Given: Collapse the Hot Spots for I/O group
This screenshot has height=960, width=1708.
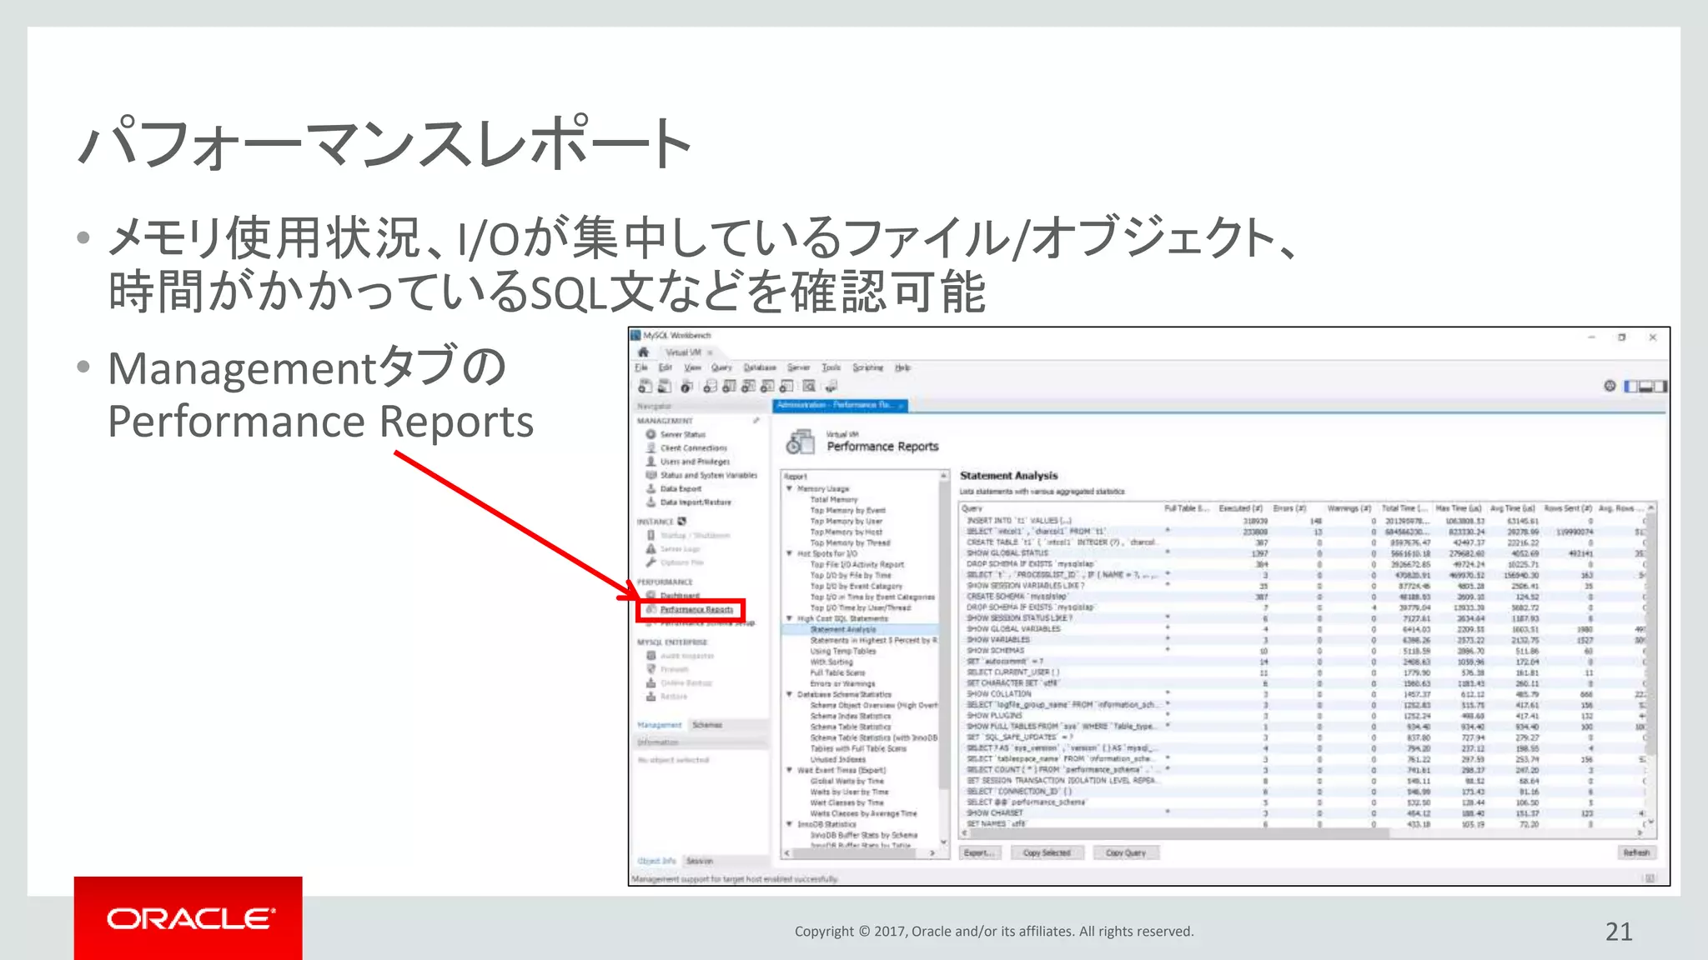Looking at the screenshot, I should [x=789, y=553].
